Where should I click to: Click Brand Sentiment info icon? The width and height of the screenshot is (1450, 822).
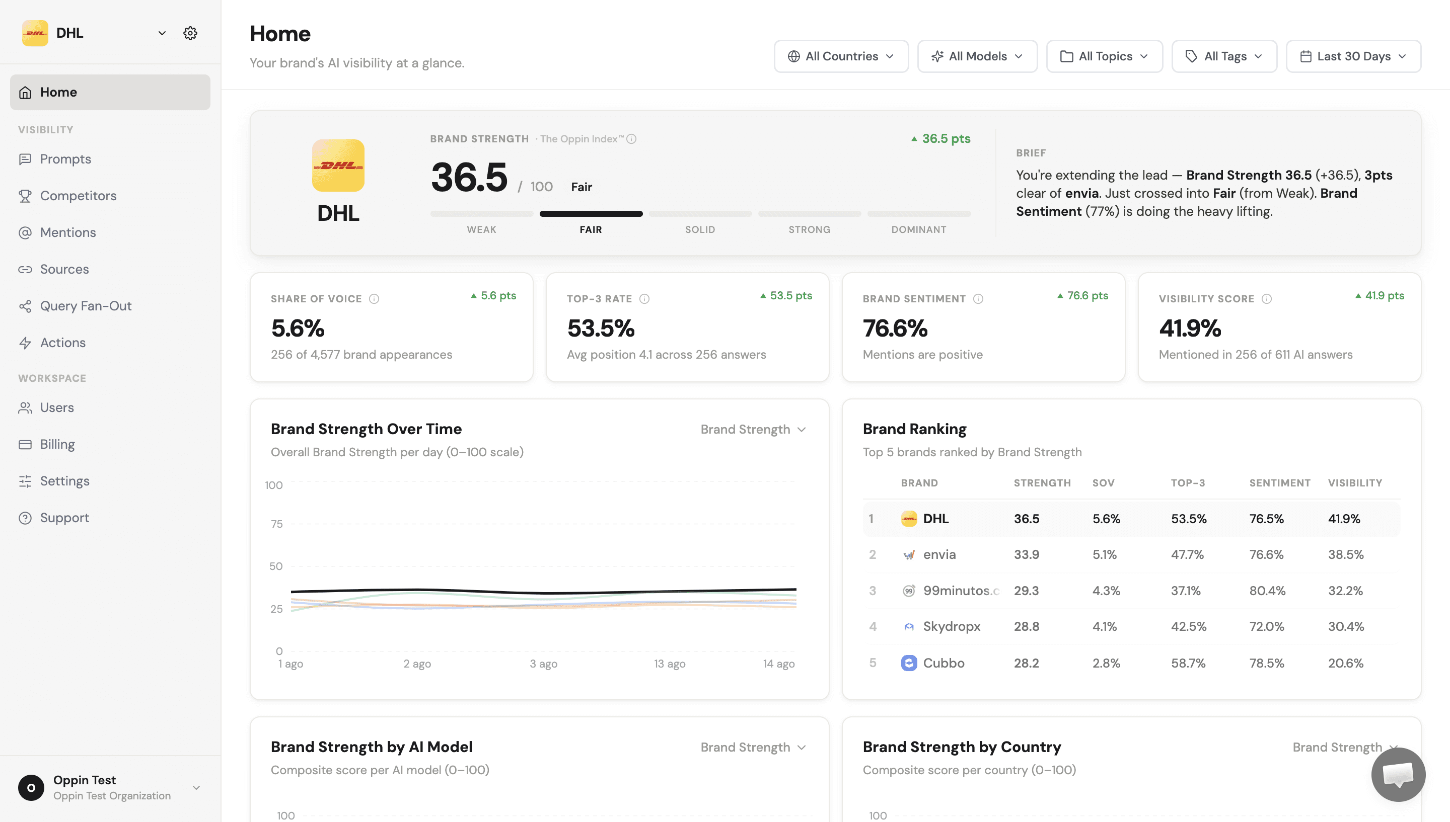(978, 299)
